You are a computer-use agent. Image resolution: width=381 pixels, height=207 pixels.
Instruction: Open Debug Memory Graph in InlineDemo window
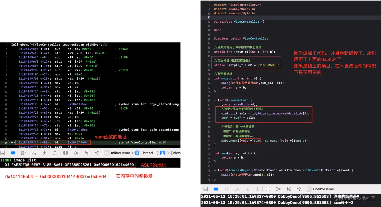[x=76, y=153]
